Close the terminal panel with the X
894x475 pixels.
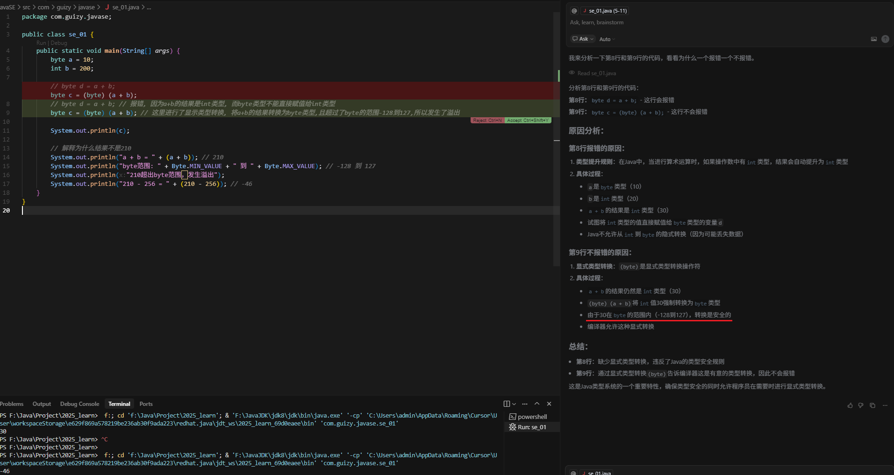pos(549,404)
